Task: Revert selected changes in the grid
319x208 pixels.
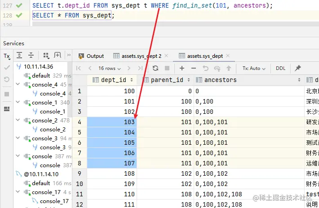Action: (205, 68)
